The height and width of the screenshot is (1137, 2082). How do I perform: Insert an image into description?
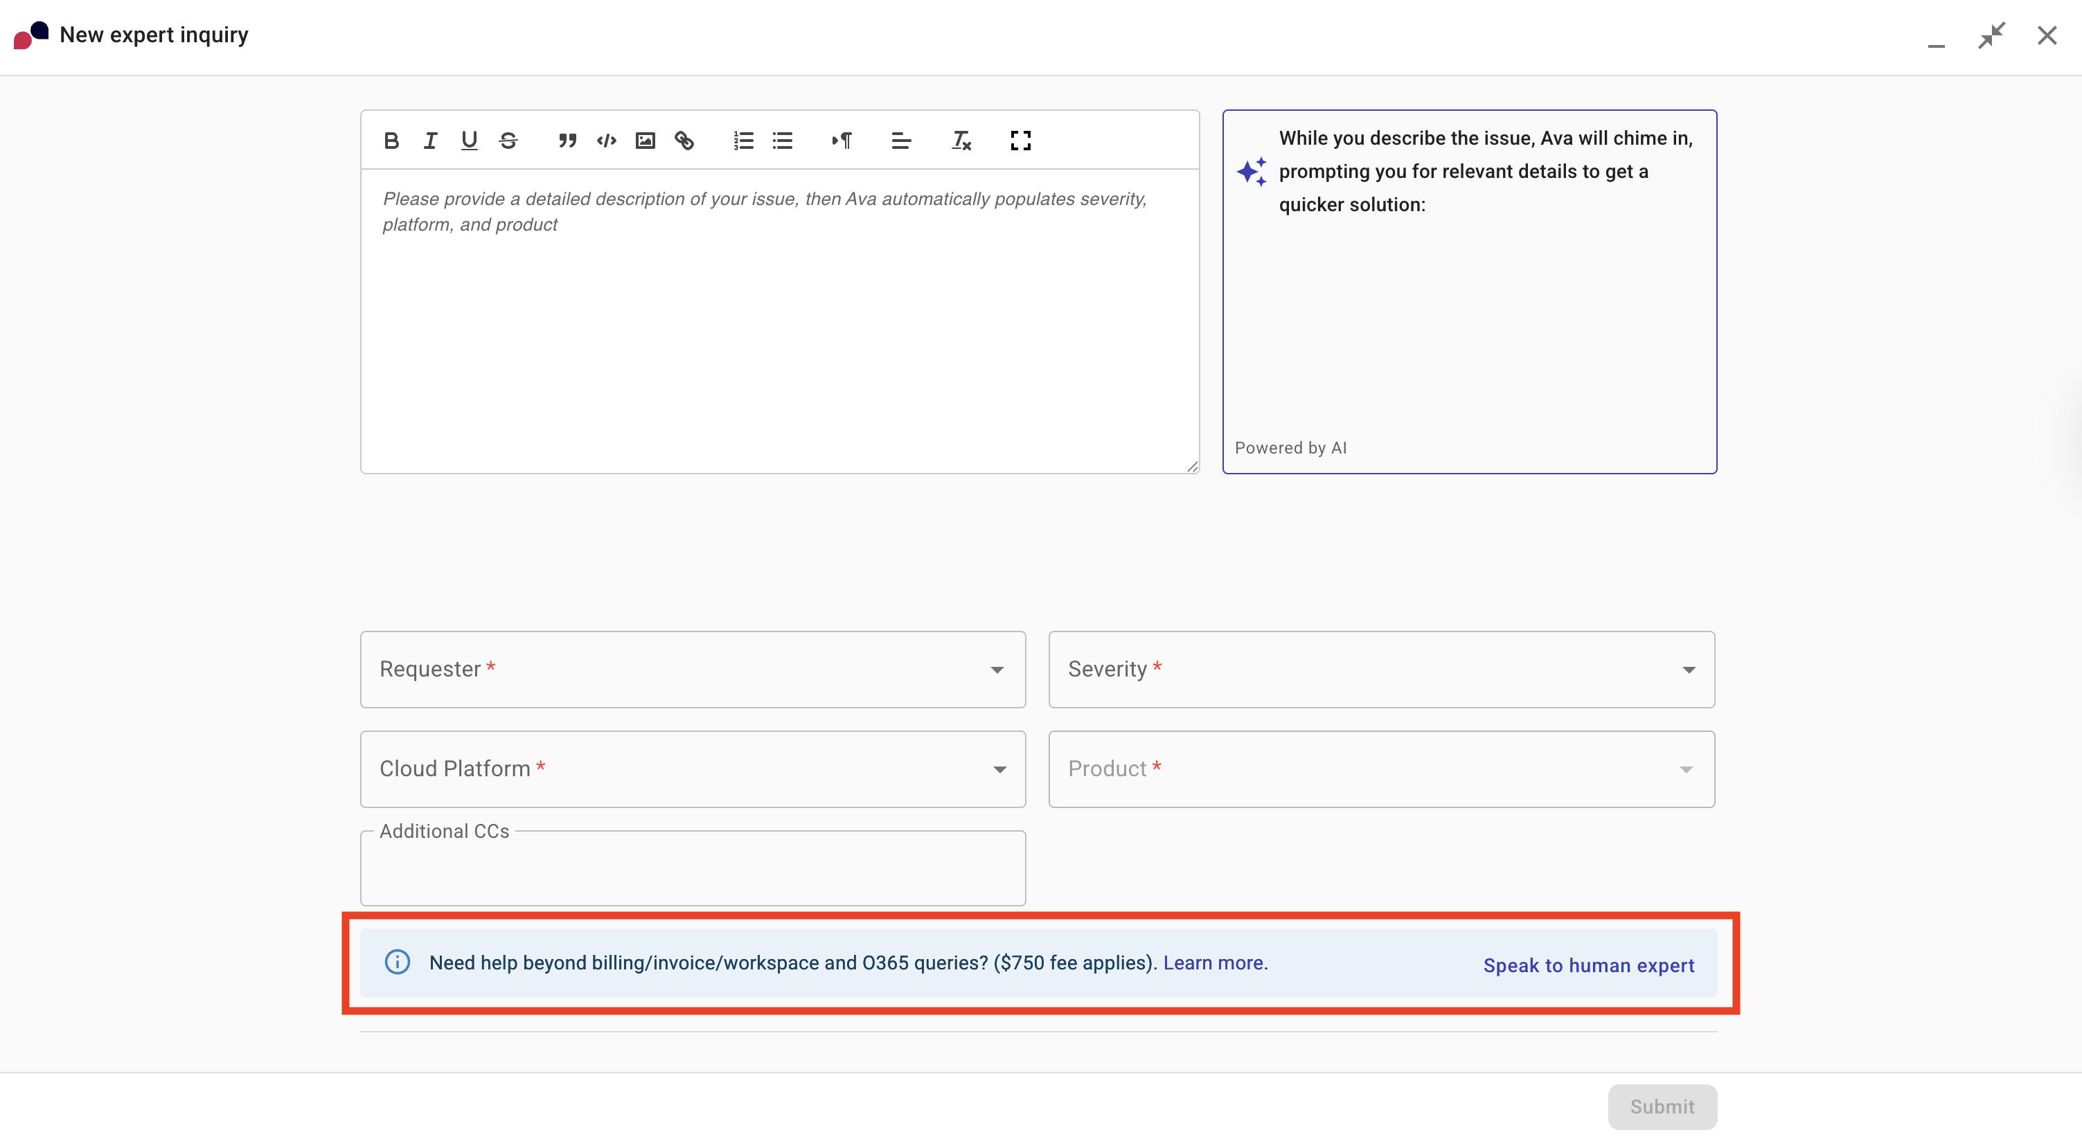(x=645, y=141)
